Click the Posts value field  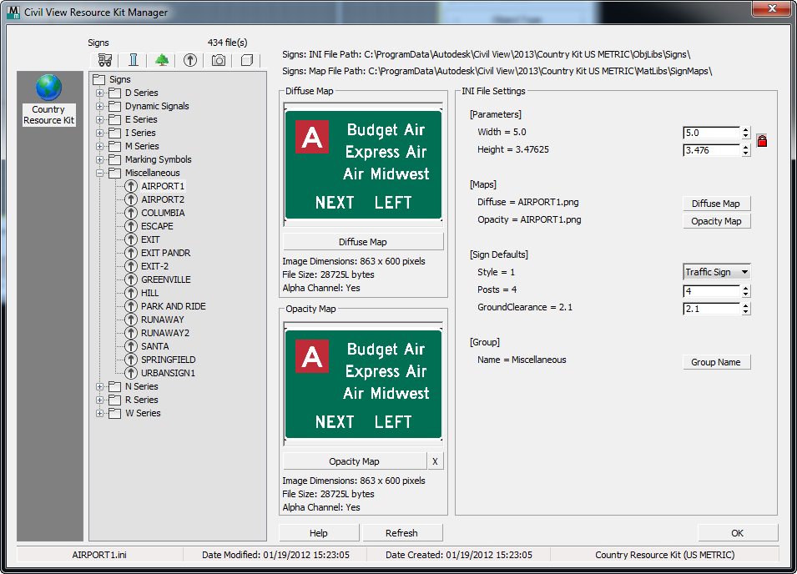[712, 291]
